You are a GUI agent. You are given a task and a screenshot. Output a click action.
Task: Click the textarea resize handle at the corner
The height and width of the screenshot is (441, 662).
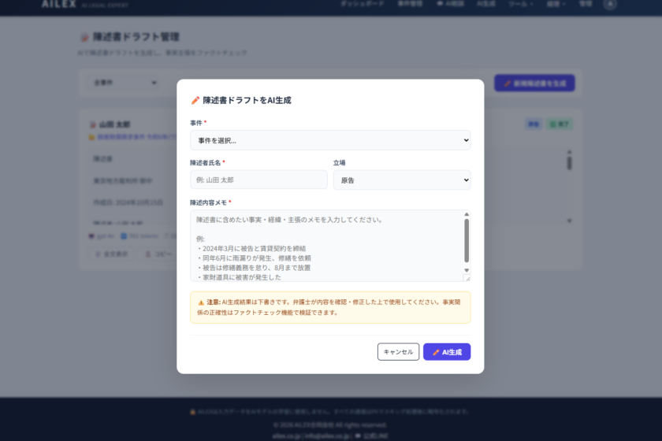pos(467,277)
